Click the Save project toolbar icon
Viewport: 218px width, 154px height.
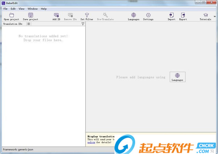pos(31,15)
